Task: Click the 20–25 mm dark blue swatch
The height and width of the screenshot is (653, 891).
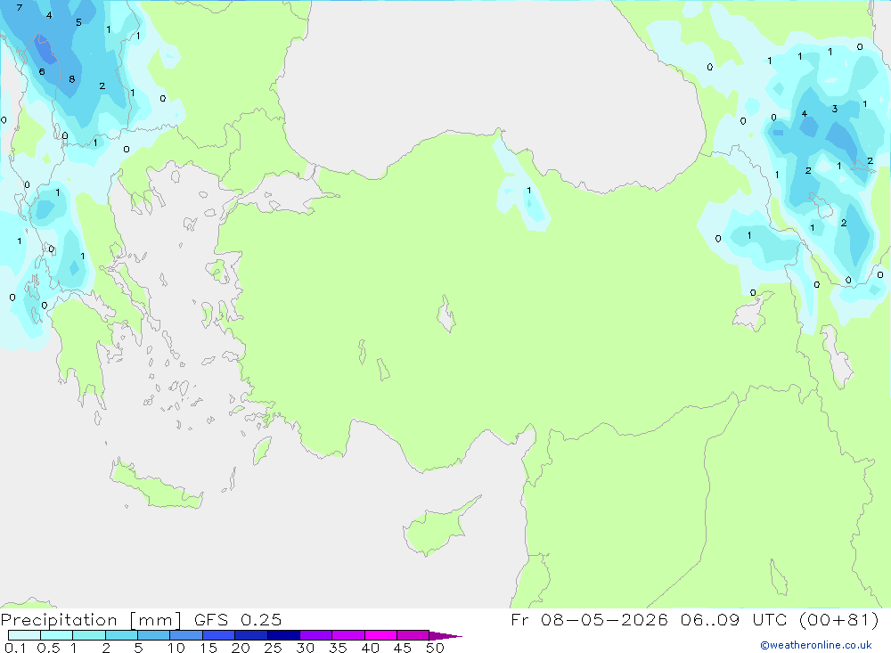Action: coord(250,635)
